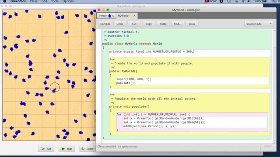Click the Reset button
Viewport: 280px width, 157px height.
[87, 149]
